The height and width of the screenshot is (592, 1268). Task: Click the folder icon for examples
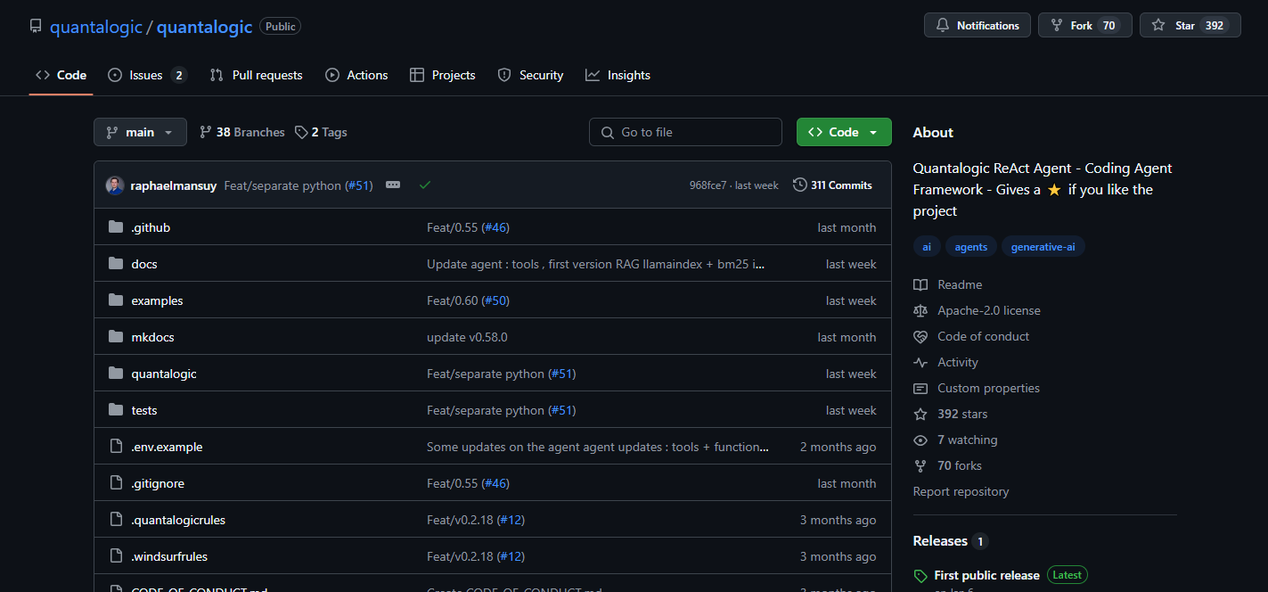[x=115, y=300]
